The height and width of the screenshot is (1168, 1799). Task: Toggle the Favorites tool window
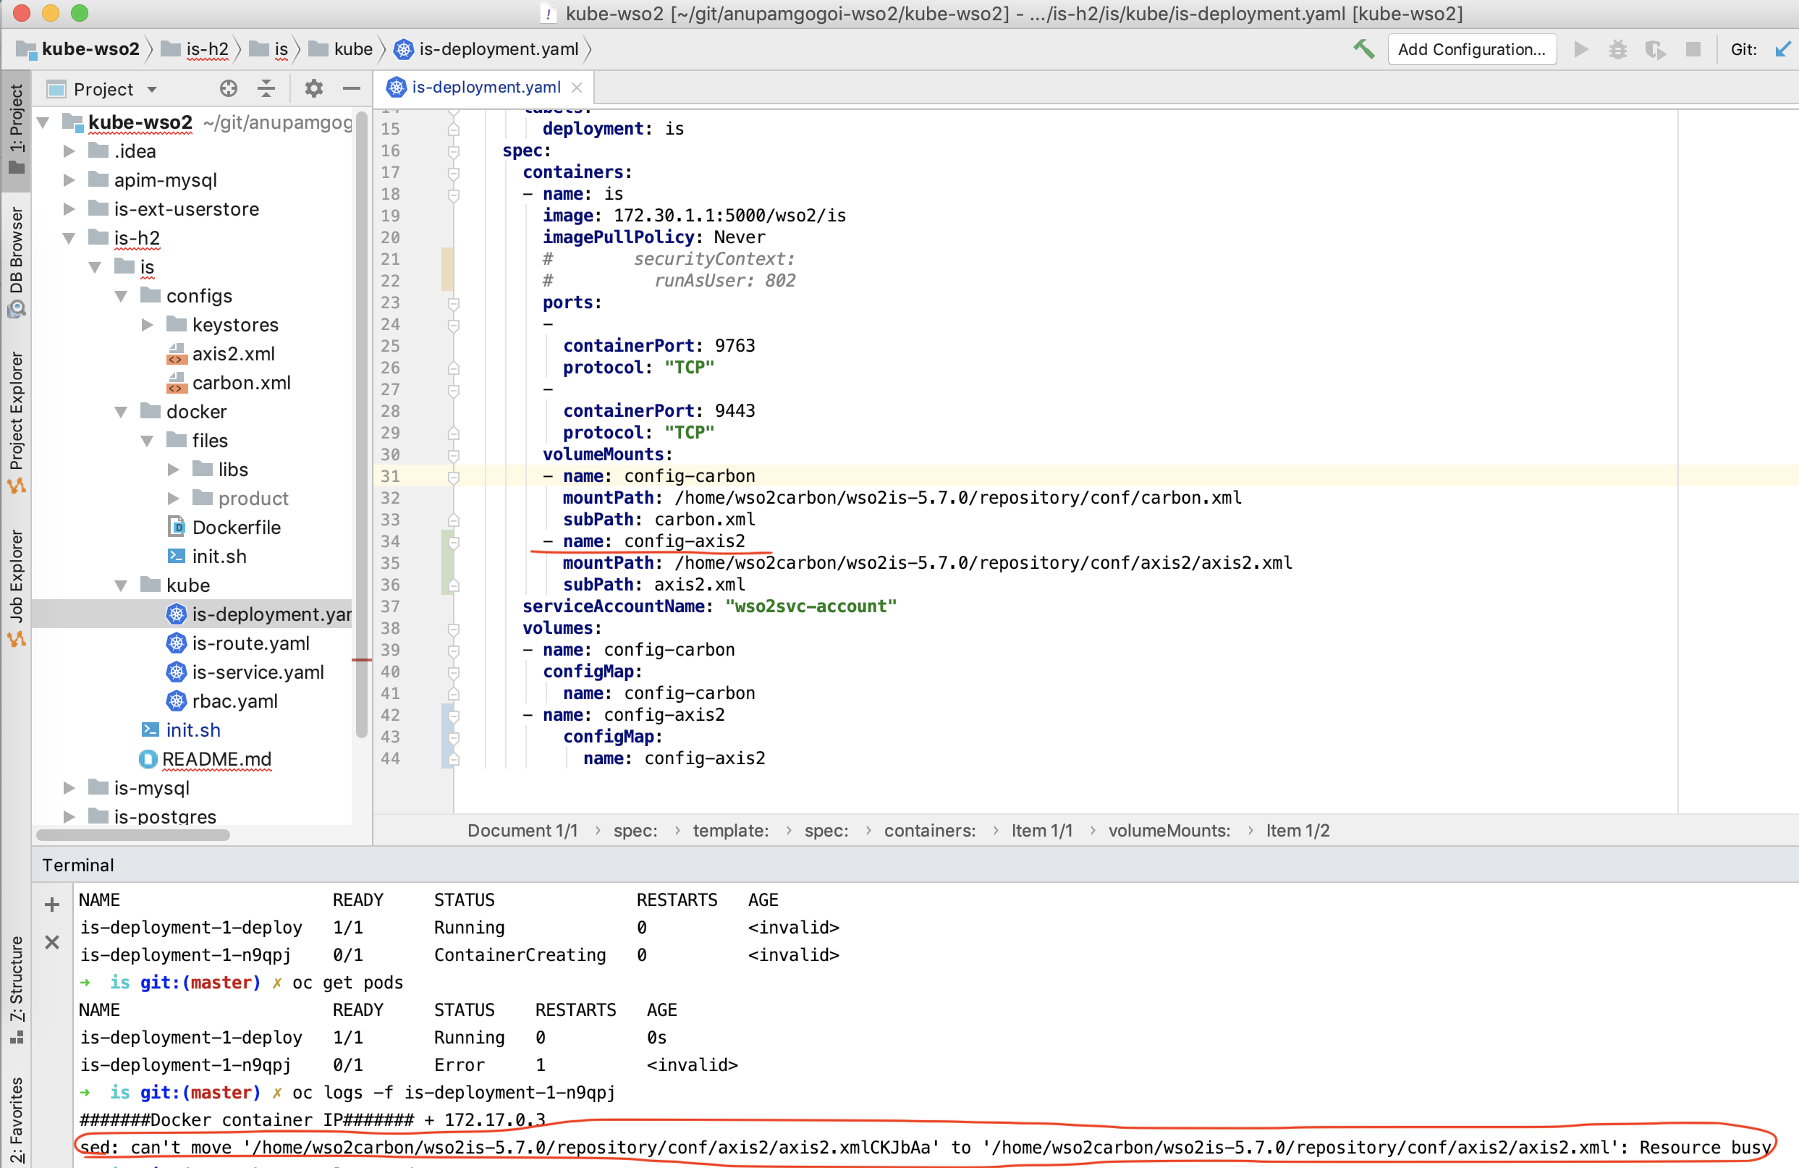pyautogui.click(x=16, y=1119)
